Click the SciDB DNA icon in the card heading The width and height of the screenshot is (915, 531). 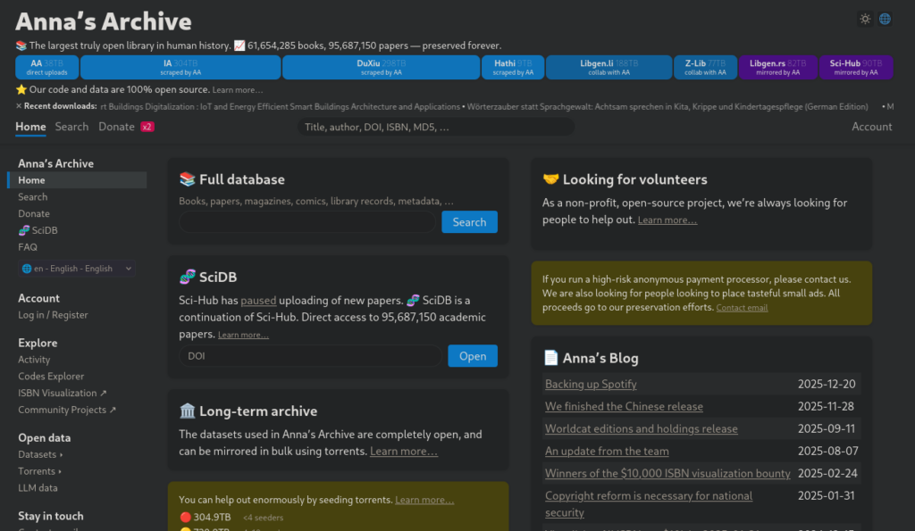(x=188, y=277)
